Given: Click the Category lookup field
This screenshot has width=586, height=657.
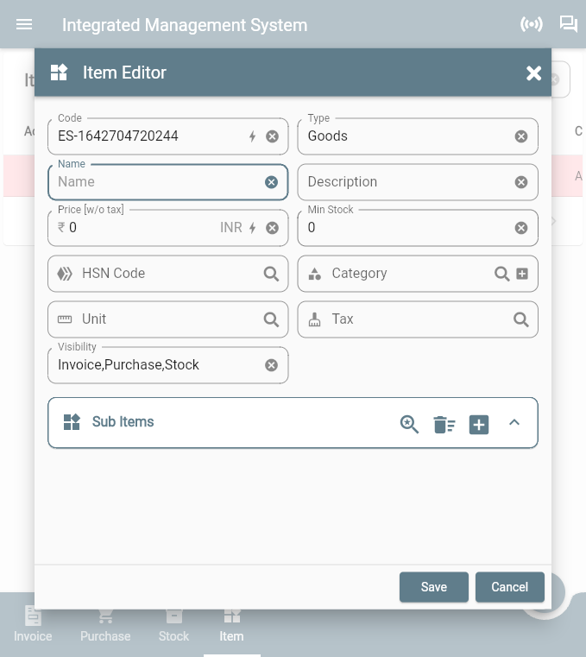Looking at the screenshot, I should (418, 274).
